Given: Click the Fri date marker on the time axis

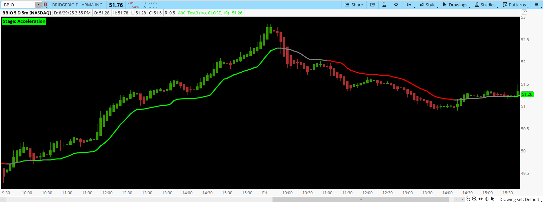Looking at the screenshot, I should tap(264, 193).
